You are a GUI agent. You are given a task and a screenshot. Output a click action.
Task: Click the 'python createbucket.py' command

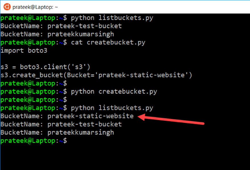(x=114, y=92)
